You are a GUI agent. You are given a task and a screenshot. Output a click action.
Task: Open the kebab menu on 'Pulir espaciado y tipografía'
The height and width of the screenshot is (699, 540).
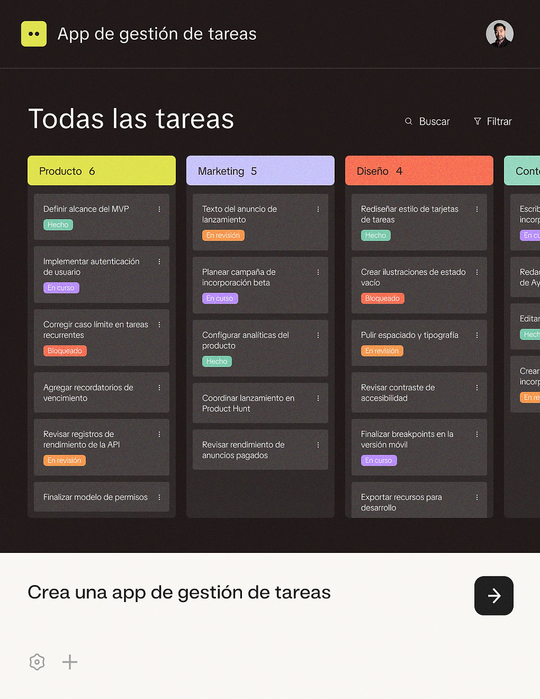click(477, 335)
